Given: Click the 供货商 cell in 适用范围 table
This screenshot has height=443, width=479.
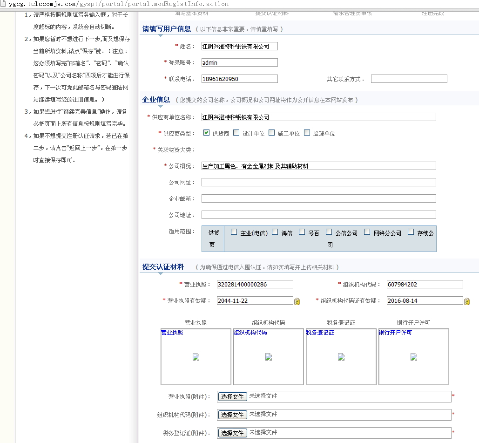Looking at the screenshot, I should tap(213, 239).
